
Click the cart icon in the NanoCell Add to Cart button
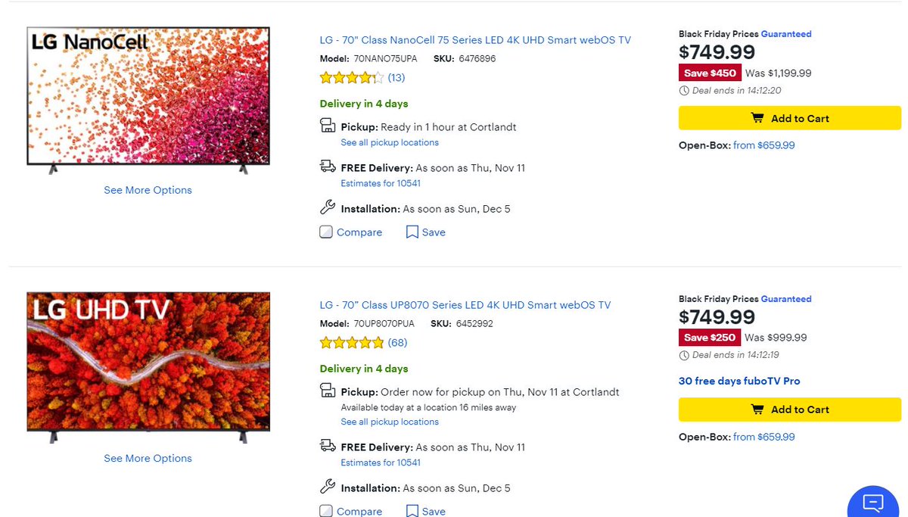click(757, 118)
